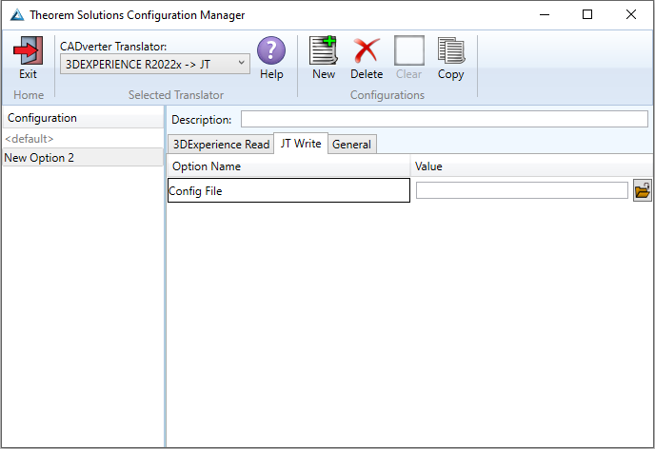The image size is (655, 449).
Task: Select the <default> configuration row
Action: pyautogui.click(x=83, y=139)
